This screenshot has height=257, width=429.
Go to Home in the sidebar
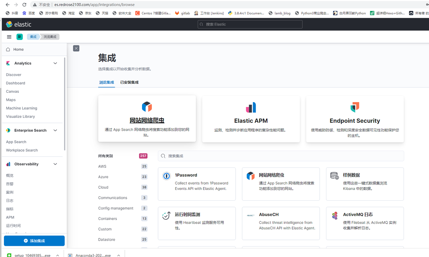[19, 49]
